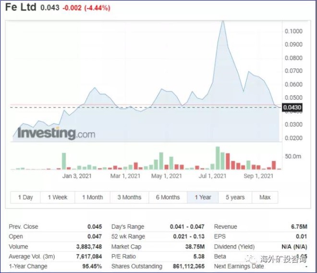Click the Next Earnings Date label
Screen dimensions: 317x273
(x=239, y=266)
